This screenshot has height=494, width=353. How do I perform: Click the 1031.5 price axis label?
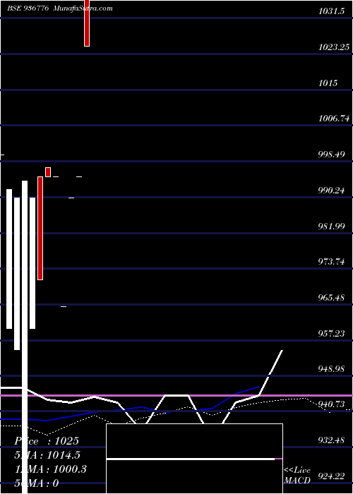(x=330, y=12)
